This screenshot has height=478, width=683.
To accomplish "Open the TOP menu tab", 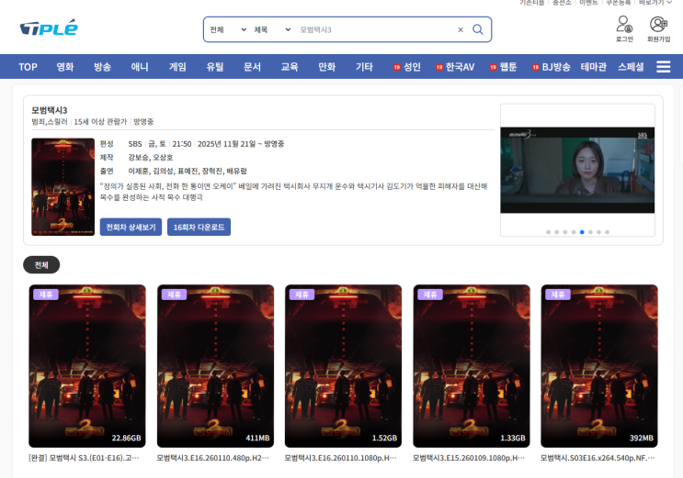I will pyautogui.click(x=28, y=67).
